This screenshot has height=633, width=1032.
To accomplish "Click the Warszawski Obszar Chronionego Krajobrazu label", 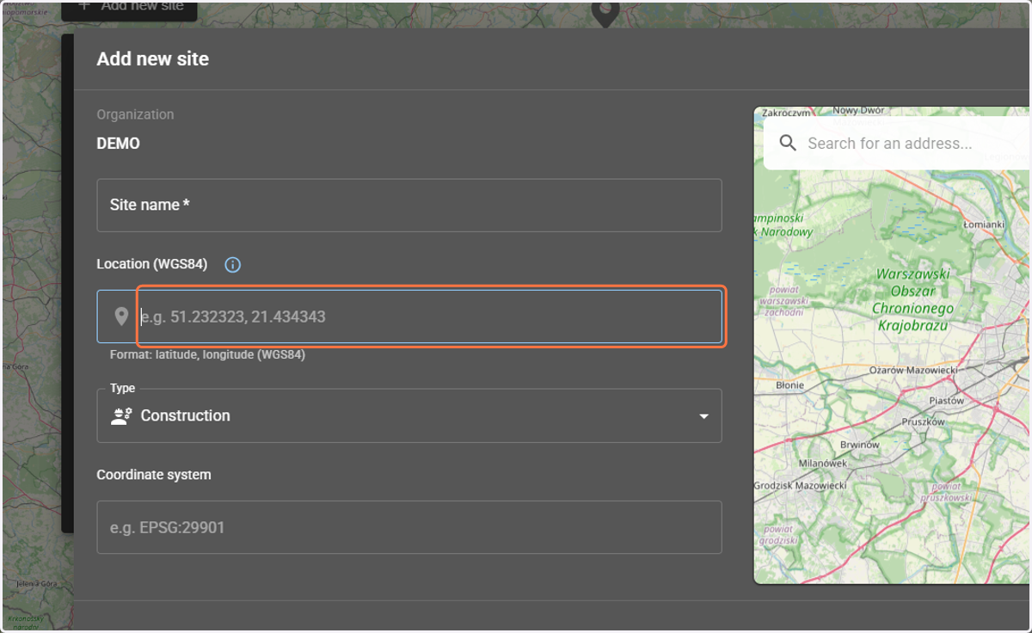I will click(x=912, y=299).
